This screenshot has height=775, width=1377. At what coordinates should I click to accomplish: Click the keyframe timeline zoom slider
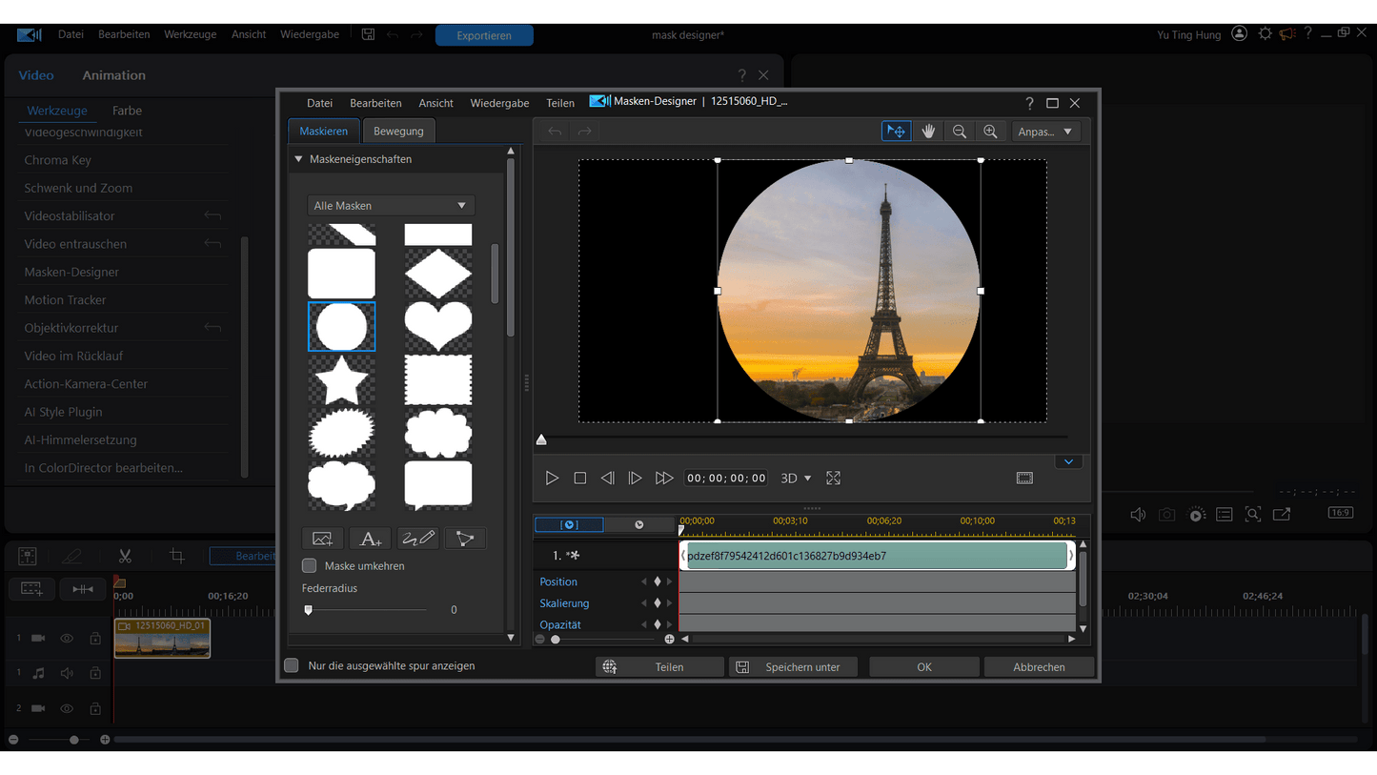556,640
